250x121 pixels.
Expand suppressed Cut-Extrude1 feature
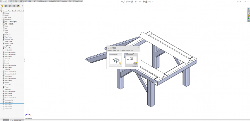[x=1, y=109]
